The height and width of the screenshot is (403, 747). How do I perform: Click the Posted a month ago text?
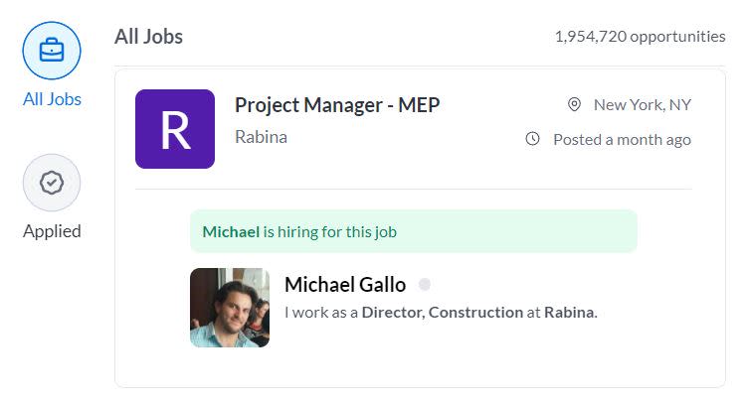[622, 139]
